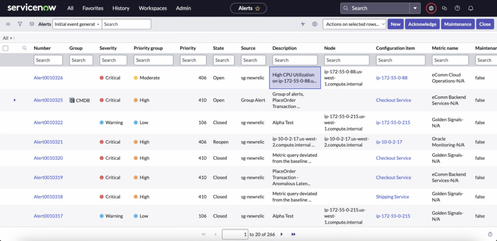Click the All breadcrumb link
Image resolution: width=497 pixels, height=241 pixels.
coord(6,38)
